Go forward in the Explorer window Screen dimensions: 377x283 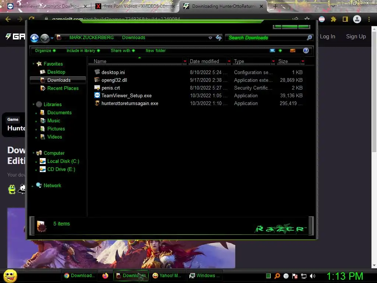coord(45,38)
